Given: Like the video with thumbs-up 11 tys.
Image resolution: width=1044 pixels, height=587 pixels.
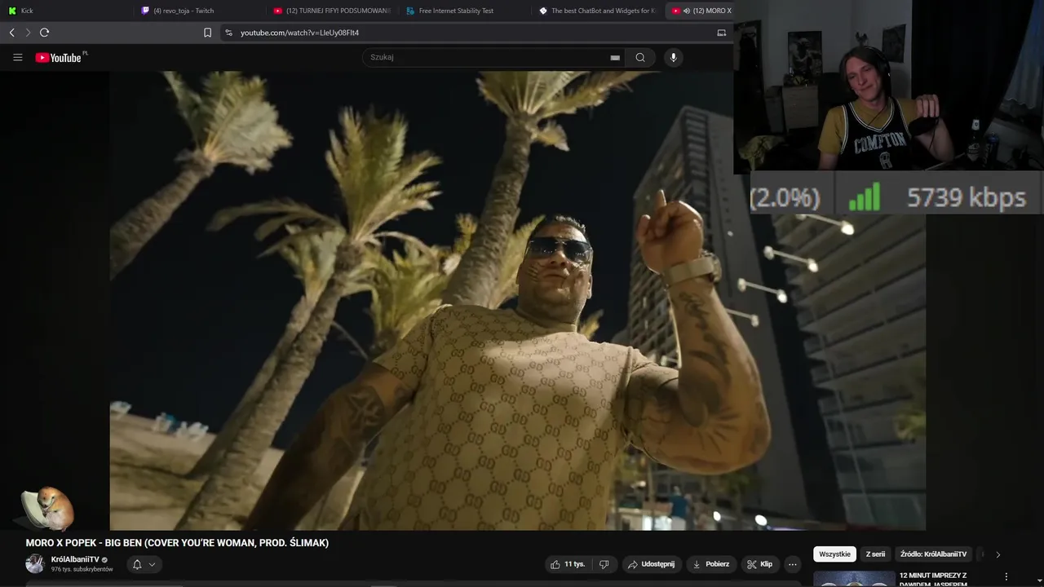Looking at the screenshot, I should tap(568, 564).
